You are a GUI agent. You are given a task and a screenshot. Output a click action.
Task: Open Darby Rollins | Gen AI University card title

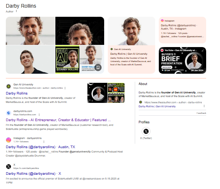[129, 54]
